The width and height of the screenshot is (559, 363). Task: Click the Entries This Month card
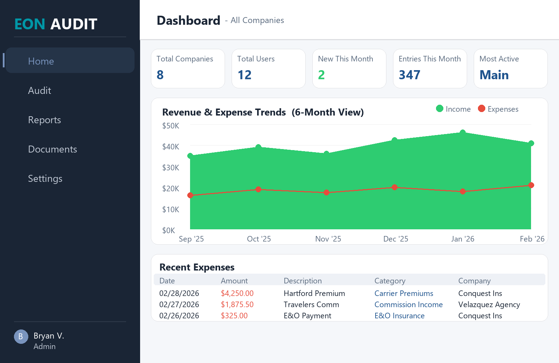tap(430, 68)
